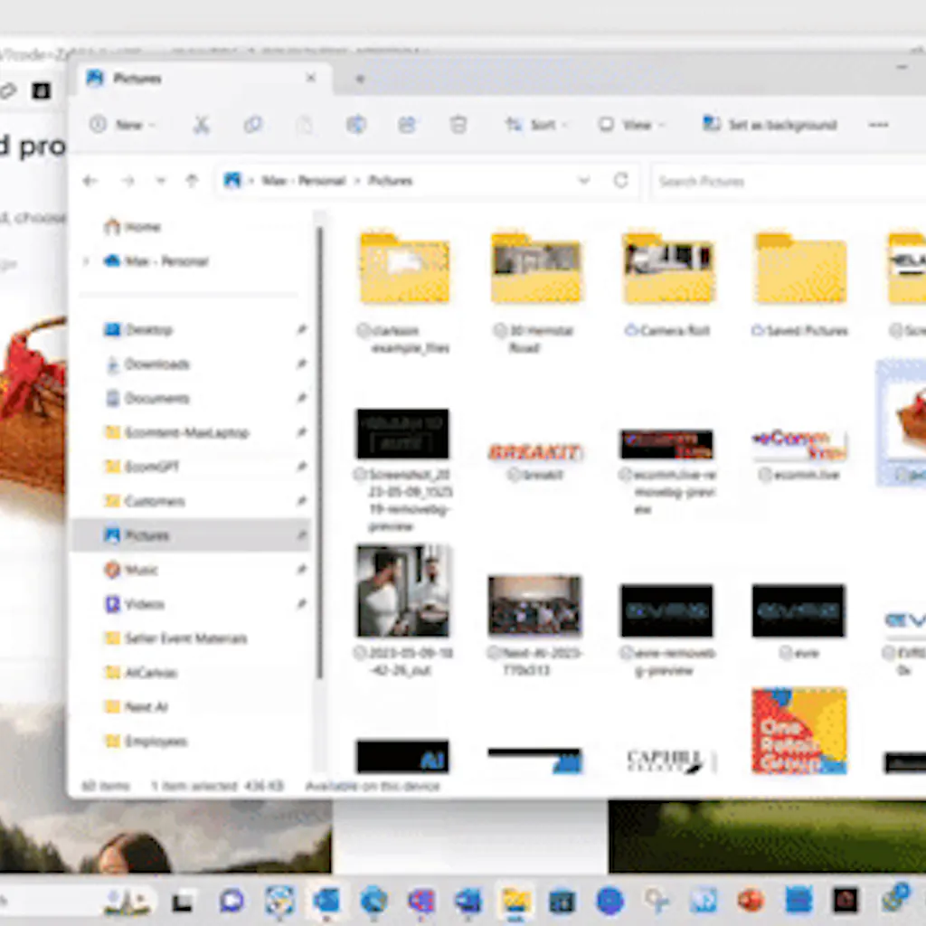Unpin Desktop using its pin icon
926x926 pixels.
[x=301, y=330]
